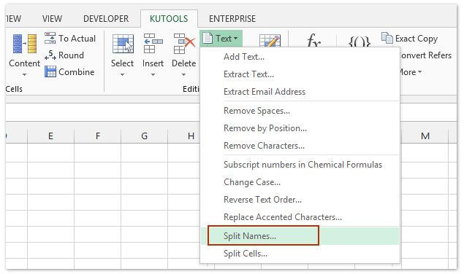464x274 pixels.
Task: Collapse the Text dropdown arrow
Action: click(x=235, y=39)
